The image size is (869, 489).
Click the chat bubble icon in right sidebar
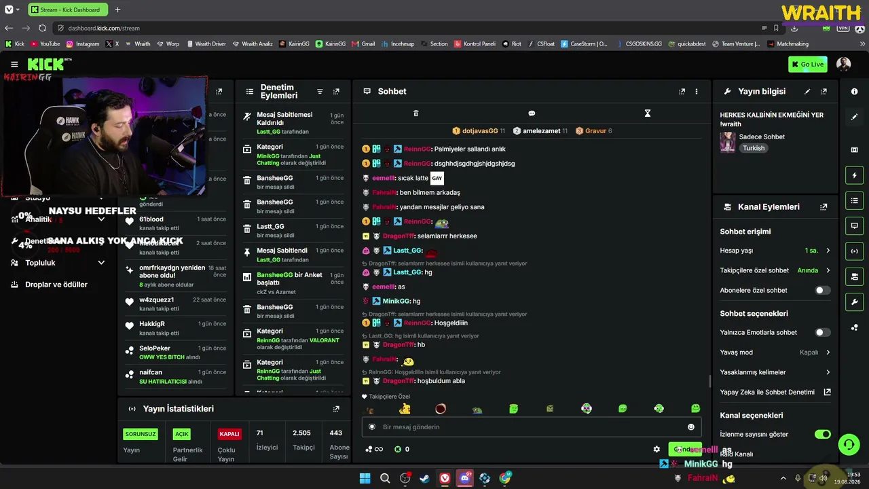point(854,225)
